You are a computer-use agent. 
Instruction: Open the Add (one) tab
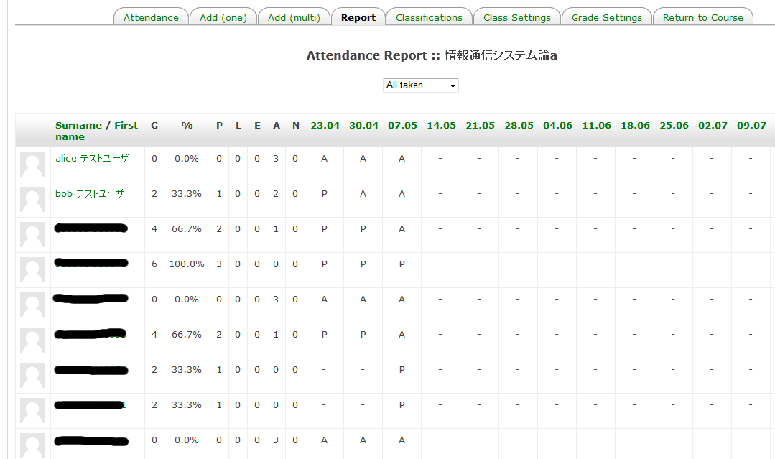223,18
